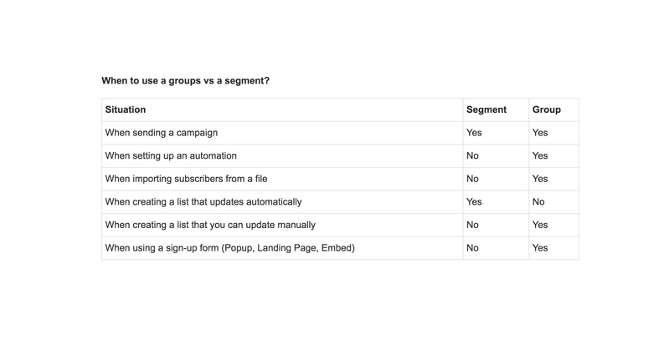Click Segment value No for manual update row
This screenshot has width=669, height=345.
473,225
